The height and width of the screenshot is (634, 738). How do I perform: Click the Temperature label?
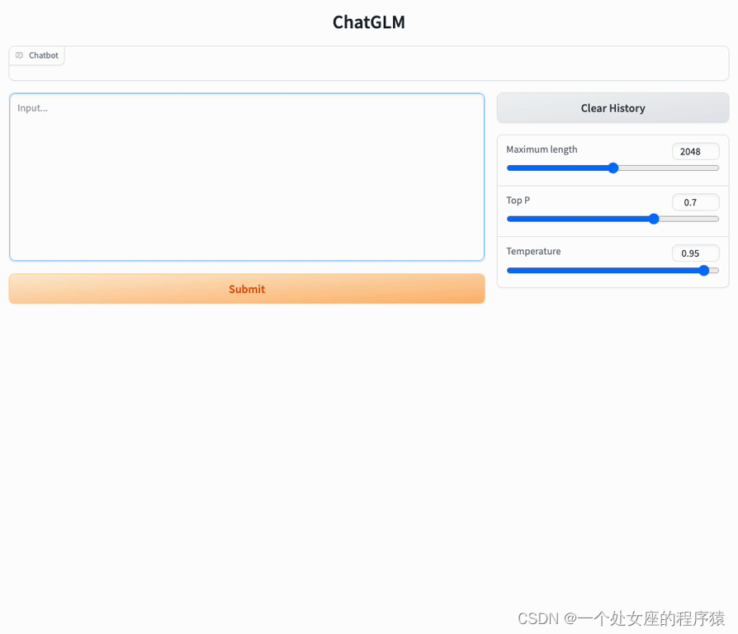(533, 251)
